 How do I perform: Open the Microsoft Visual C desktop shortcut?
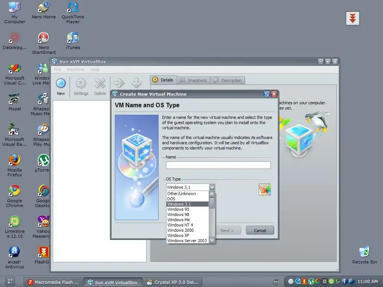(x=15, y=74)
